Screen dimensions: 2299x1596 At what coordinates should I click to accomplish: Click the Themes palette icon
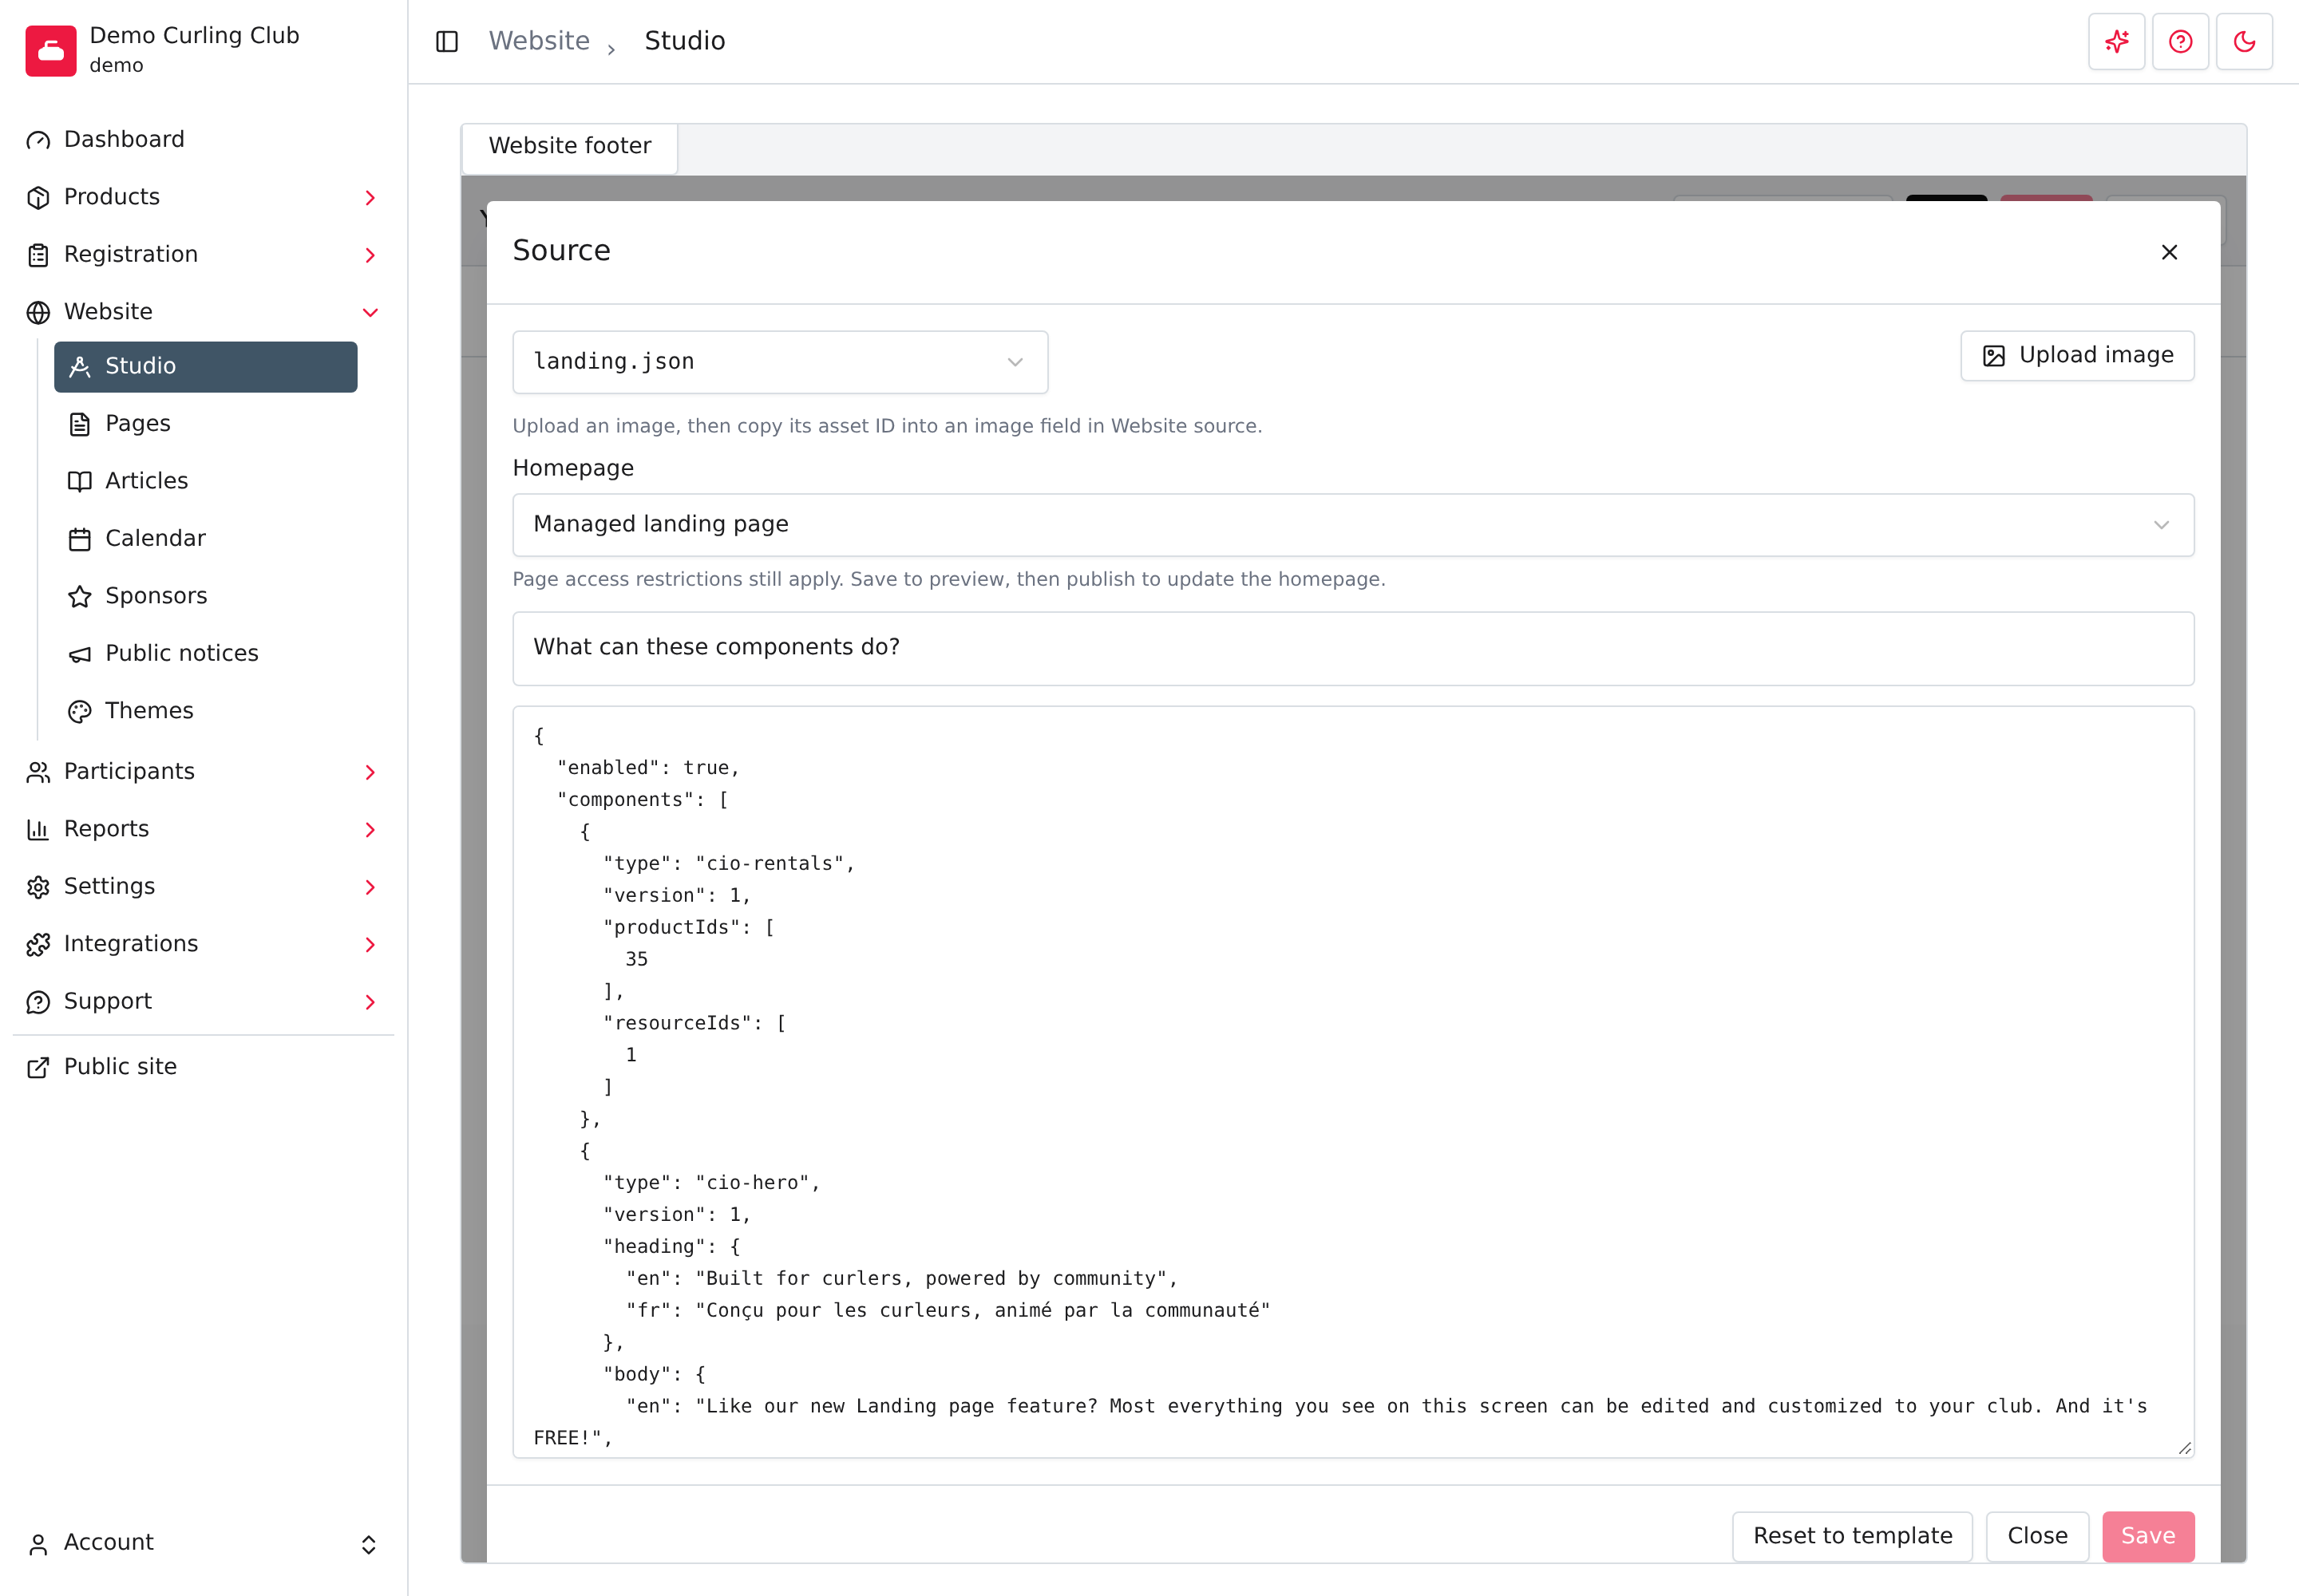click(80, 711)
